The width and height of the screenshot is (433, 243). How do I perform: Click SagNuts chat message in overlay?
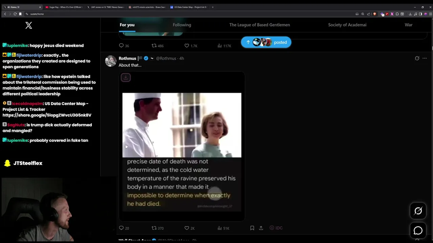click(x=47, y=128)
